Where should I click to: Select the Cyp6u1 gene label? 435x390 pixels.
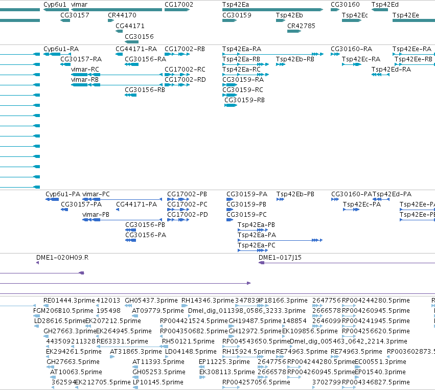click(x=55, y=5)
